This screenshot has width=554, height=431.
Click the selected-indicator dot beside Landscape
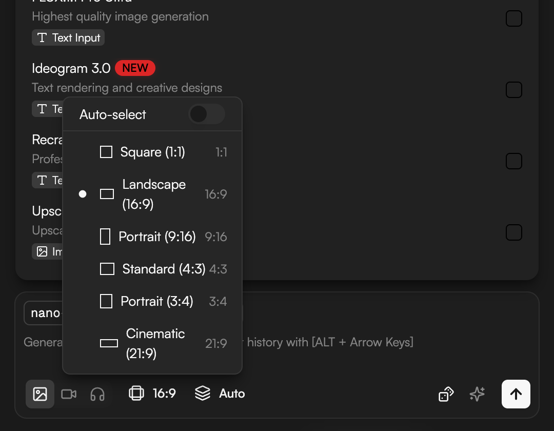pyautogui.click(x=82, y=194)
